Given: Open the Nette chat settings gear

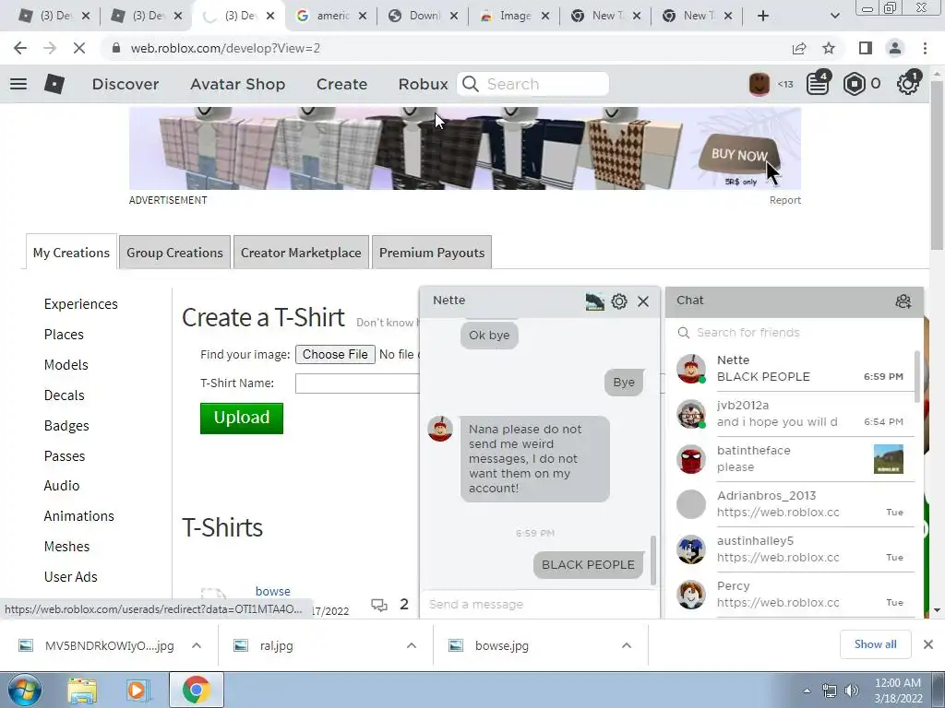Looking at the screenshot, I should (x=619, y=301).
